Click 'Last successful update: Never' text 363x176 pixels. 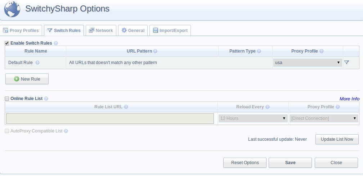[277, 139]
